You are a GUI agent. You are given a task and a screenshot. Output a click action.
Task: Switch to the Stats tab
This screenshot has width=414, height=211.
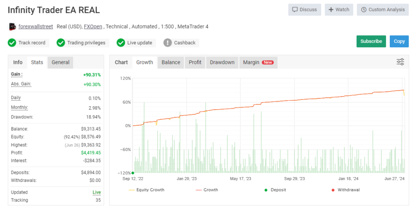pyautogui.click(x=37, y=62)
